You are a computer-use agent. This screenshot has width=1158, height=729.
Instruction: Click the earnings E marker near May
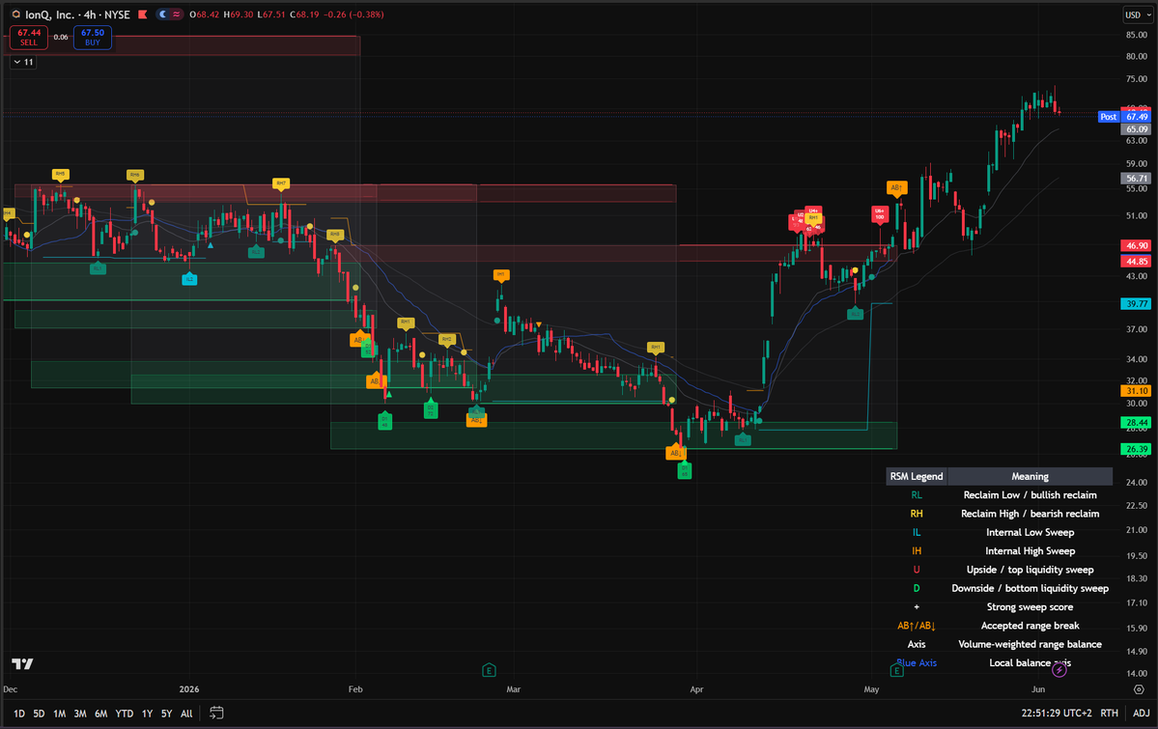[896, 671]
